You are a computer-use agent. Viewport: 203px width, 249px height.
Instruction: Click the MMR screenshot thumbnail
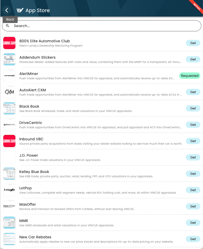(9, 222)
